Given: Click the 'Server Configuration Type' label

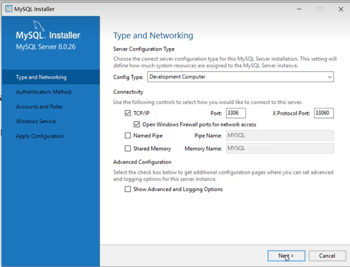Looking at the screenshot, I should coord(144,49).
